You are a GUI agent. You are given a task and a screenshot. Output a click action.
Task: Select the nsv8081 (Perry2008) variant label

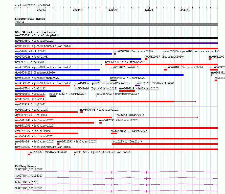point(30,62)
